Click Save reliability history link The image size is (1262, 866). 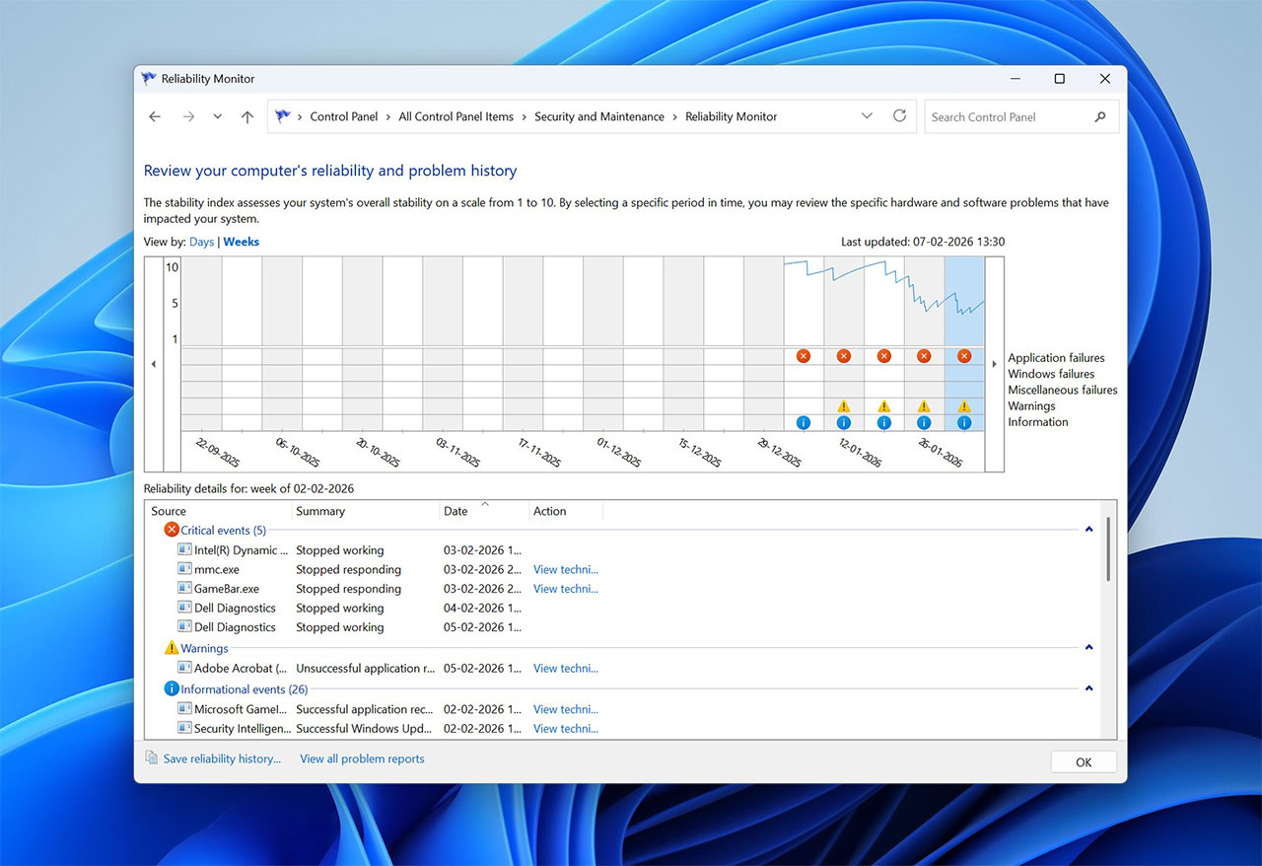(222, 758)
